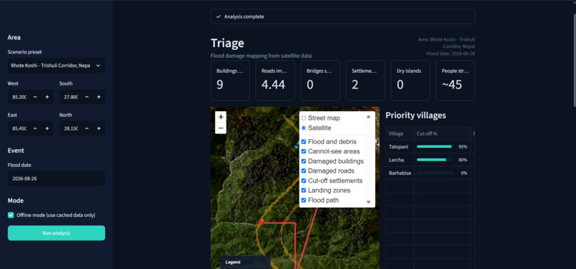This screenshot has height=269, width=576.
Task: Zoom in on the map
Action: pyautogui.click(x=220, y=117)
